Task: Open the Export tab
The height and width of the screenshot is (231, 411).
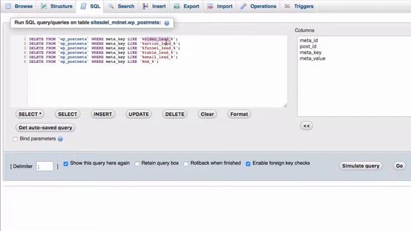Action: (186, 6)
